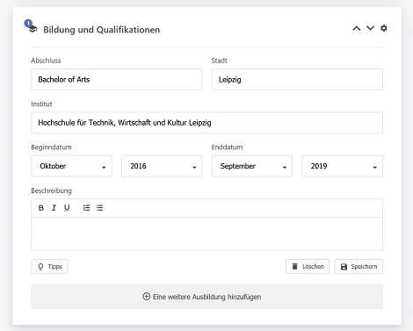Viewport: 413px width, 331px height.
Task: Click the Enddatum label
Action: [x=227, y=147]
